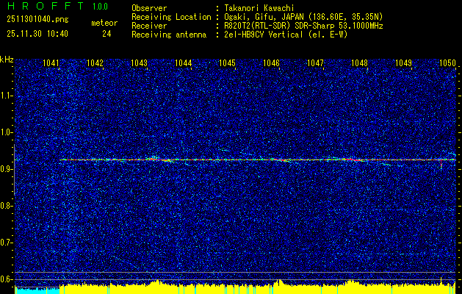Click time marker 1046

click(x=271, y=62)
